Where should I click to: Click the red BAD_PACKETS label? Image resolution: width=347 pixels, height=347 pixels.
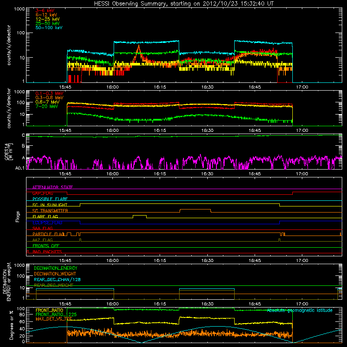[47, 252]
